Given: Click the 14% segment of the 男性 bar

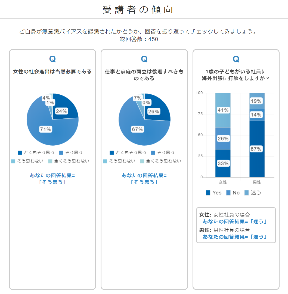Looking at the screenshot, I should click(x=257, y=115).
